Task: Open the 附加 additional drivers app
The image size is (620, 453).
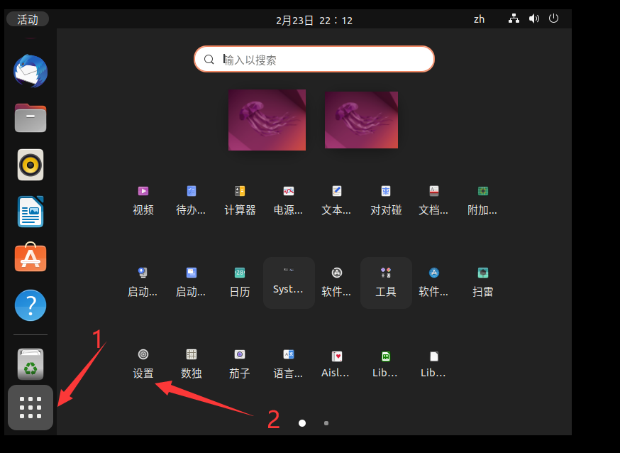Action: point(483,201)
